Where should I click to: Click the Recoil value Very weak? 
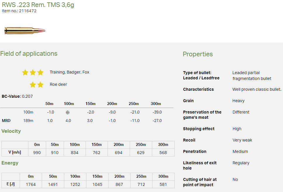(242, 140)
